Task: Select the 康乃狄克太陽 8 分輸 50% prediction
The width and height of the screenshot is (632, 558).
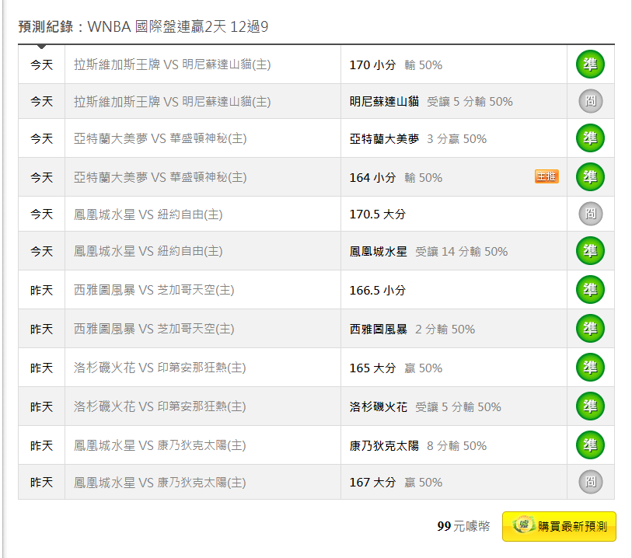Action: pos(418,446)
